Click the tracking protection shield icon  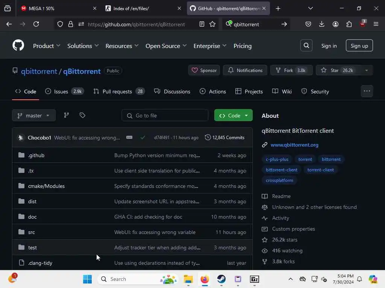pyautogui.click(x=60, y=24)
